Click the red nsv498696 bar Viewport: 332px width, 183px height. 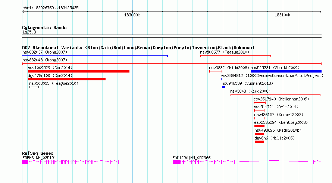(x=259, y=134)
